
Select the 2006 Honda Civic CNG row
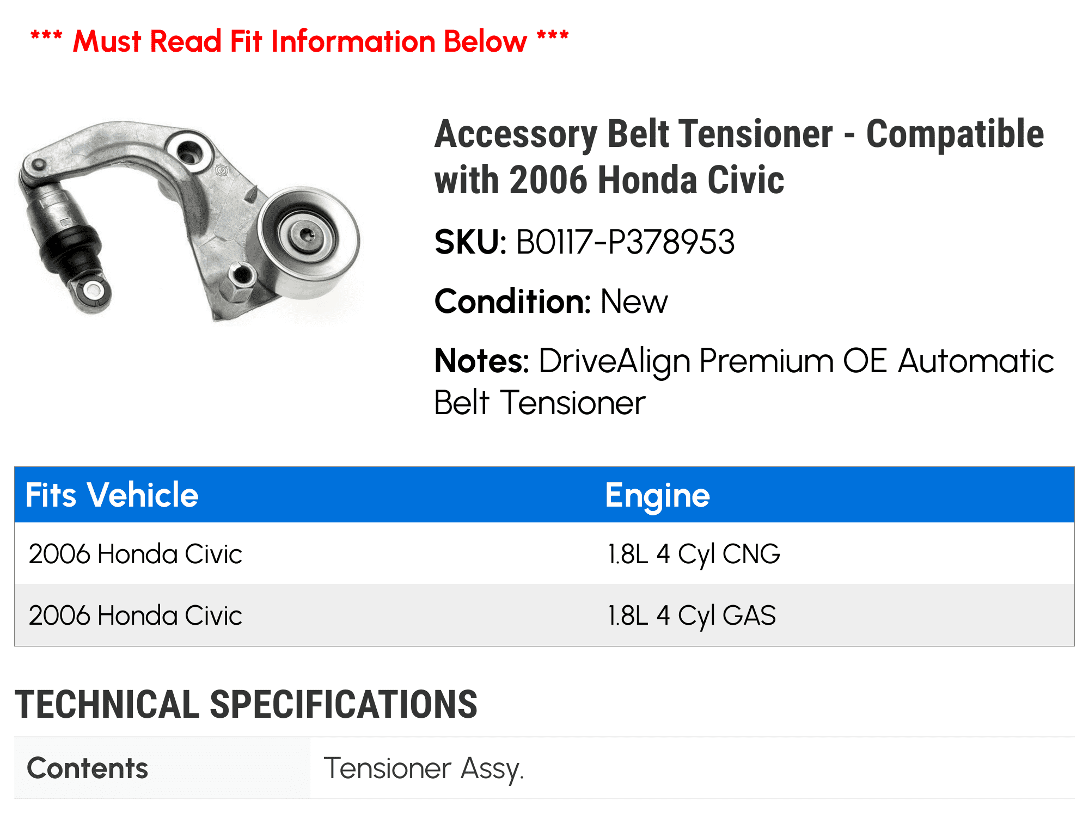(544, 554)
